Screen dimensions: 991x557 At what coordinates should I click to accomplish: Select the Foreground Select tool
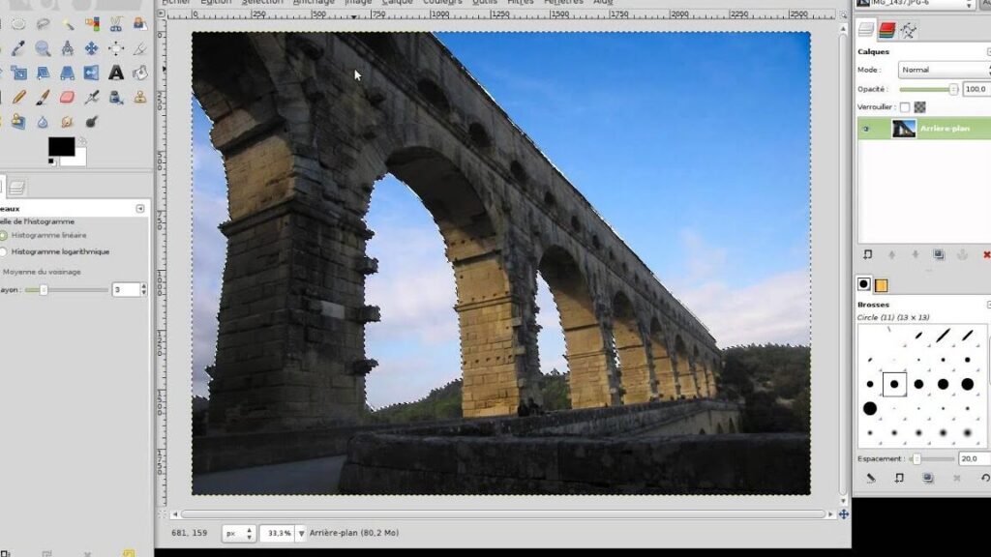coord(139,24)
